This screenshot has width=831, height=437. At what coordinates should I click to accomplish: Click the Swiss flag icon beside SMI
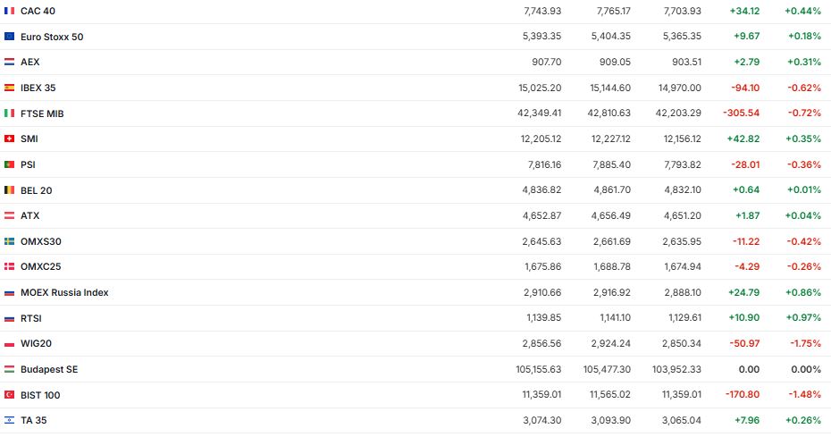[9, 139]
